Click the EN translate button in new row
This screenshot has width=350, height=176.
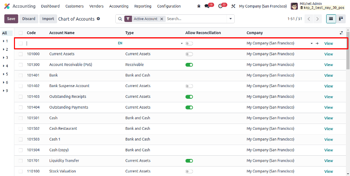point(120,43)
